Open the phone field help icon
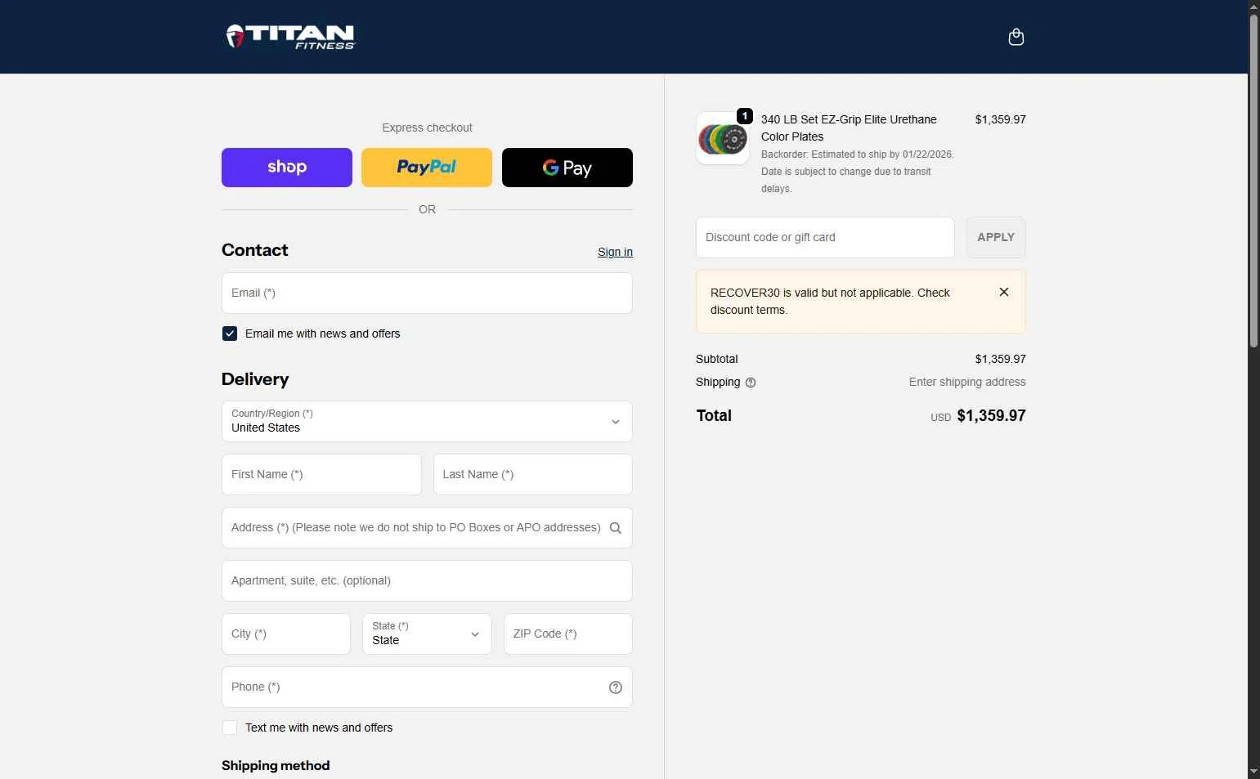Image resolution: width=1260 pixels, height=779 pixels. click(x=616, y=687)
